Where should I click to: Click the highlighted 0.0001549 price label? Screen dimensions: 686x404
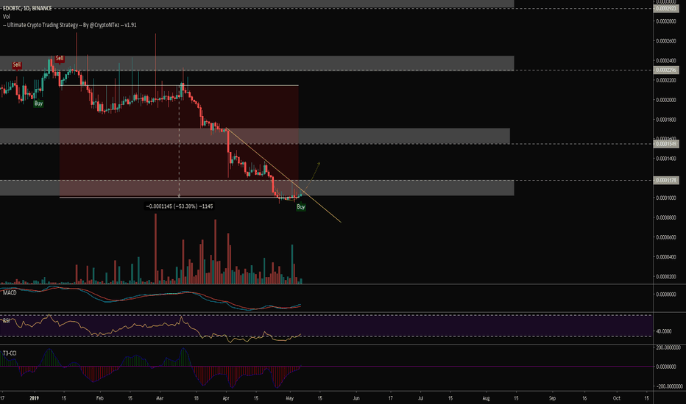pyautogui.click(x=666, y=144)
